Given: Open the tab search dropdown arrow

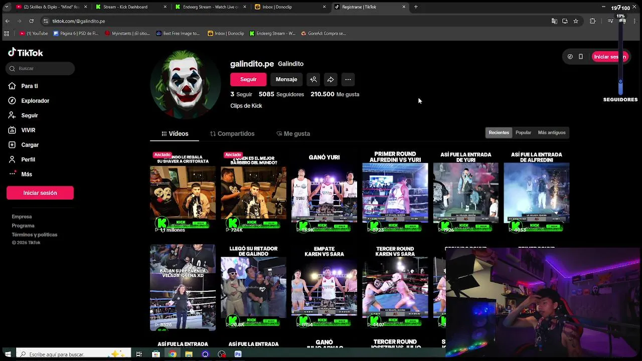Looking at the screenshot, I should (7, 7).
